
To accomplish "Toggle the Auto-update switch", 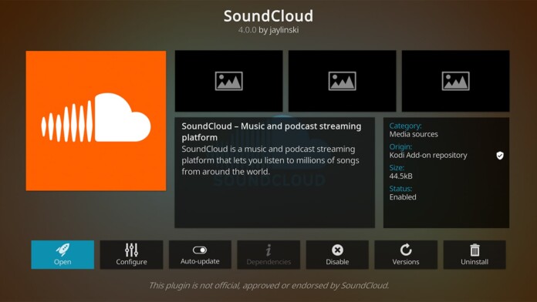I will click(200, 250).
